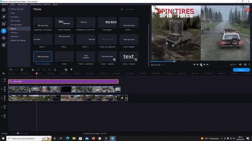Image resolution: width=252 pixels, height=141 pixels.
Task: Toggle the link icon on title track
Action: click(5, 81)
